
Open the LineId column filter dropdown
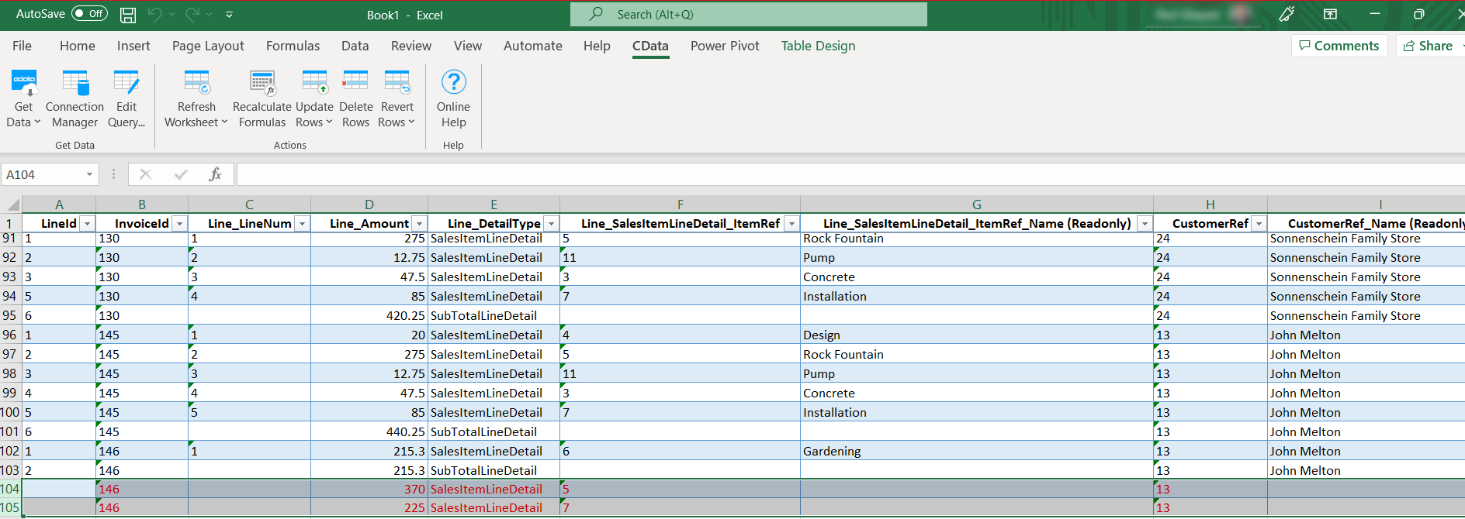pos(87,224)
